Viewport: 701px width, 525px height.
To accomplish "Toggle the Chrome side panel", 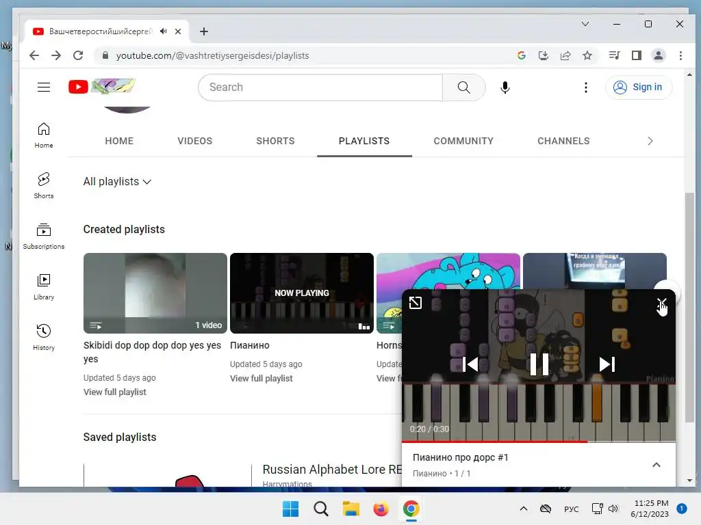I will point(637,55).
